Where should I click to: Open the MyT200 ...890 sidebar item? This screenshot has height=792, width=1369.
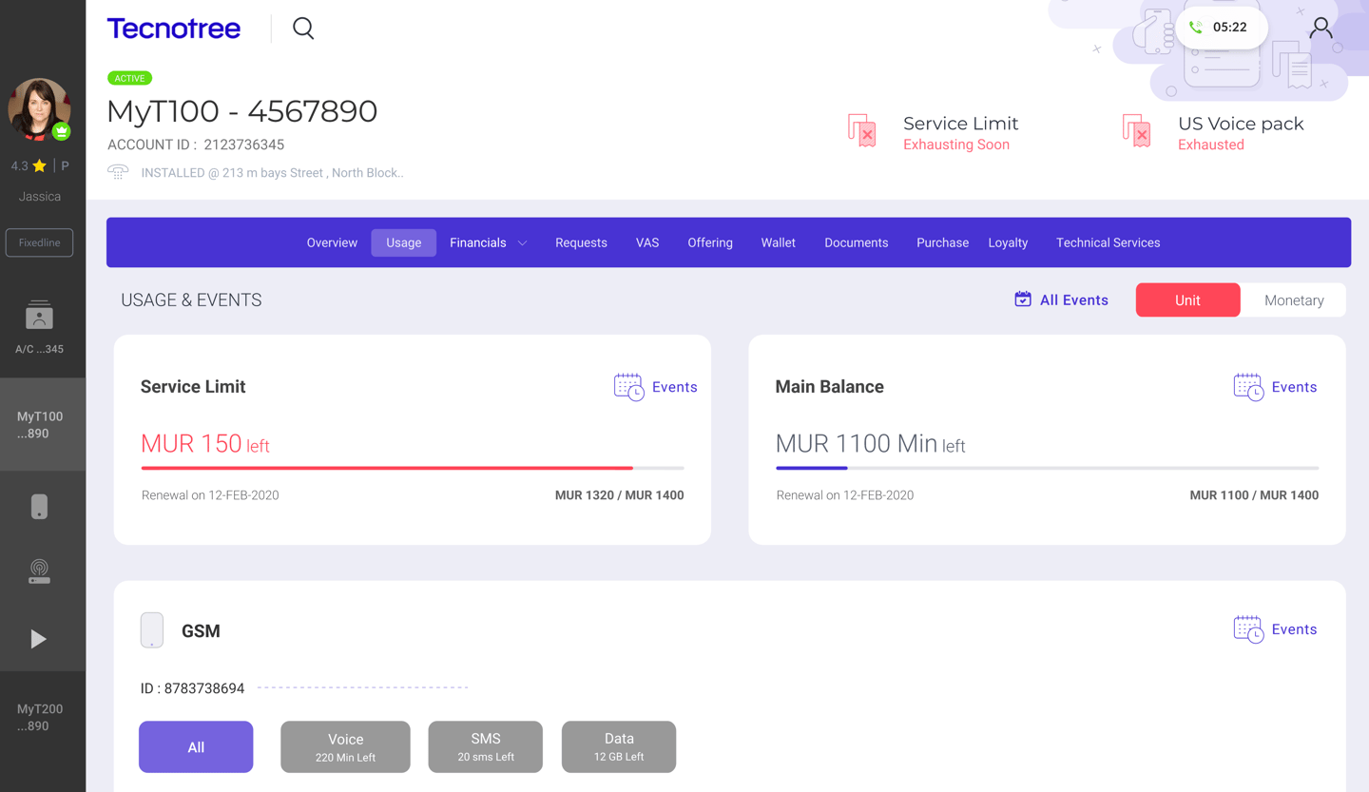(40, 717)
